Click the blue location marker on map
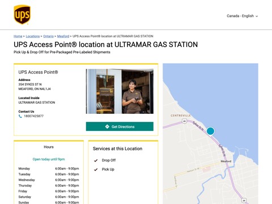 [x=210, y=131]
